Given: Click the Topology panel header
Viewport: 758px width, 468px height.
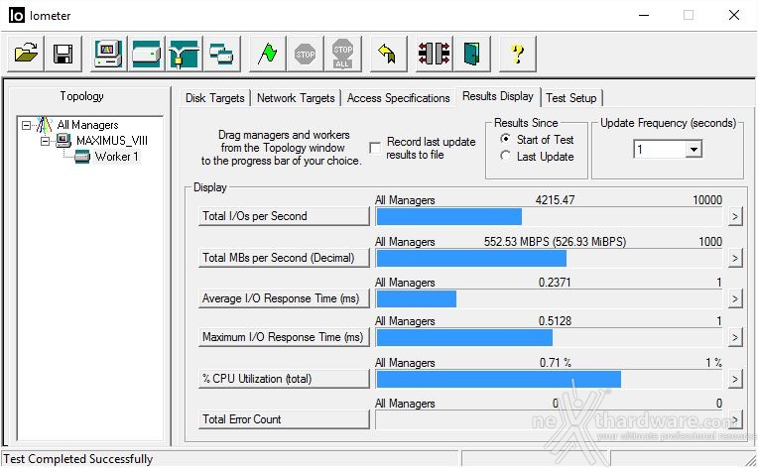Looking at the screenshot, I should pyautogui.click(x=82, y=96).
